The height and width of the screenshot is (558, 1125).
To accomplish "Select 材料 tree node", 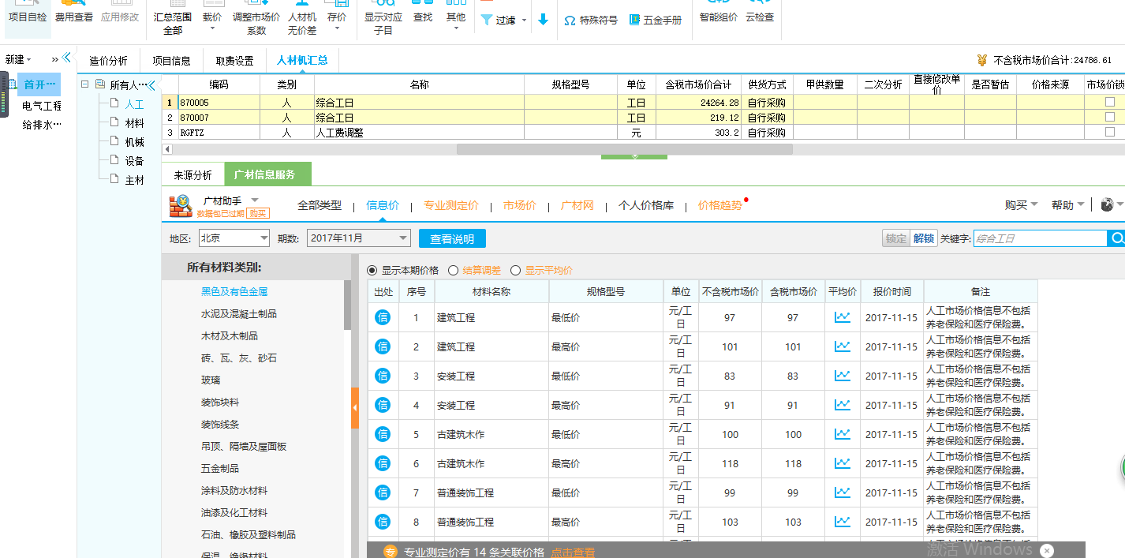I will tap(134, 123).
